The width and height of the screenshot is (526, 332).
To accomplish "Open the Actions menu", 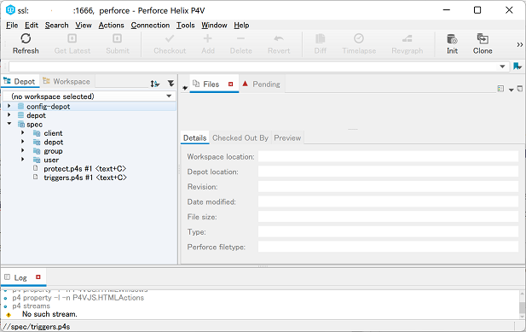I will 111,25.
